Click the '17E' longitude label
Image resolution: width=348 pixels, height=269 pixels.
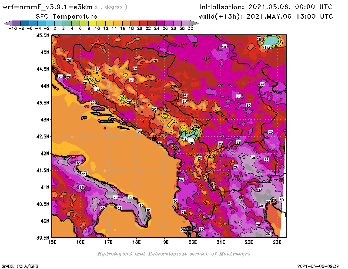(108, 242)
